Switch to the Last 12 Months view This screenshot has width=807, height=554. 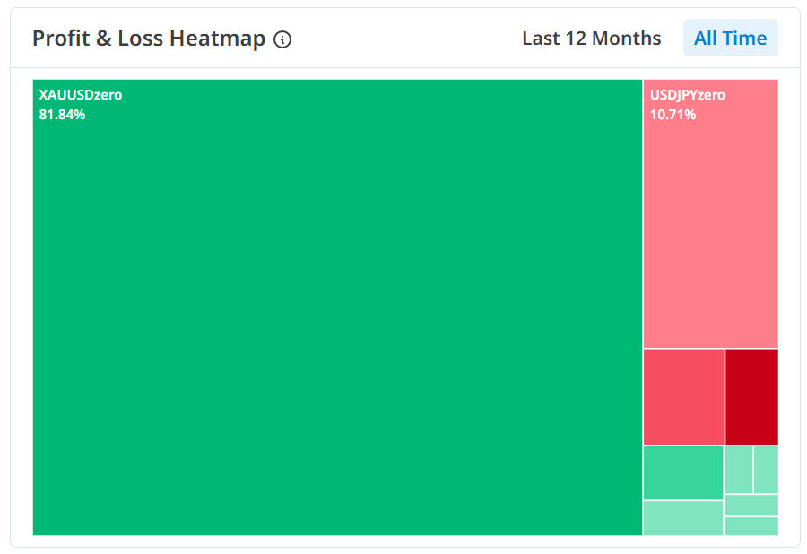point(591,39)
